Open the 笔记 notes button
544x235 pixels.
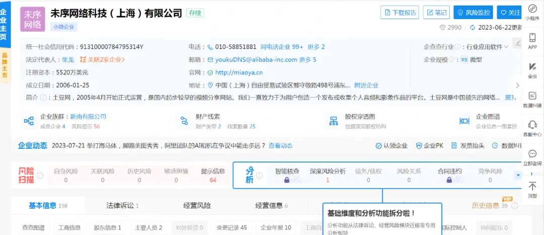(x=436, y=13)
